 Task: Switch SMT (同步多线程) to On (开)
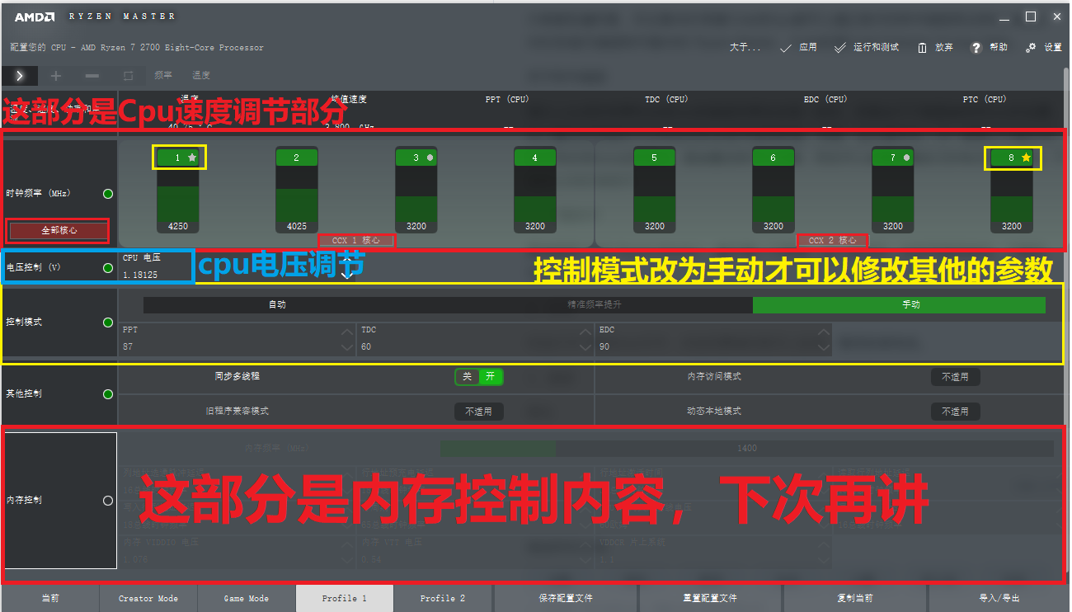click(491, 377)
